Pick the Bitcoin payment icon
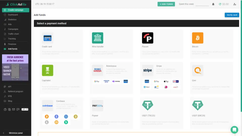Image resolution: width=242 pixels, height=136 pixels. coord(198,38)
